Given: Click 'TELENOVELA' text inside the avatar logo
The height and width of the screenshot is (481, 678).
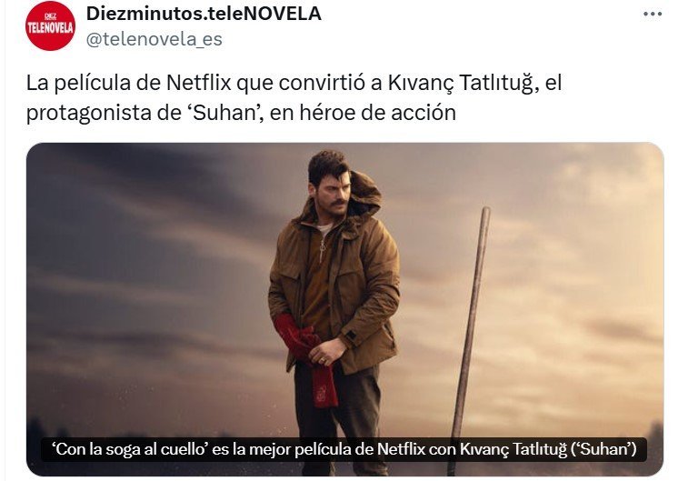Looking at the screenshot, I should tap(51, 28).
